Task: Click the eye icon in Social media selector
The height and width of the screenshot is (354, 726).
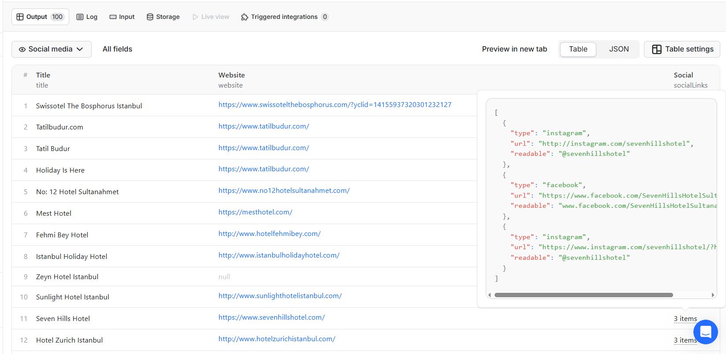Action: 22,49
